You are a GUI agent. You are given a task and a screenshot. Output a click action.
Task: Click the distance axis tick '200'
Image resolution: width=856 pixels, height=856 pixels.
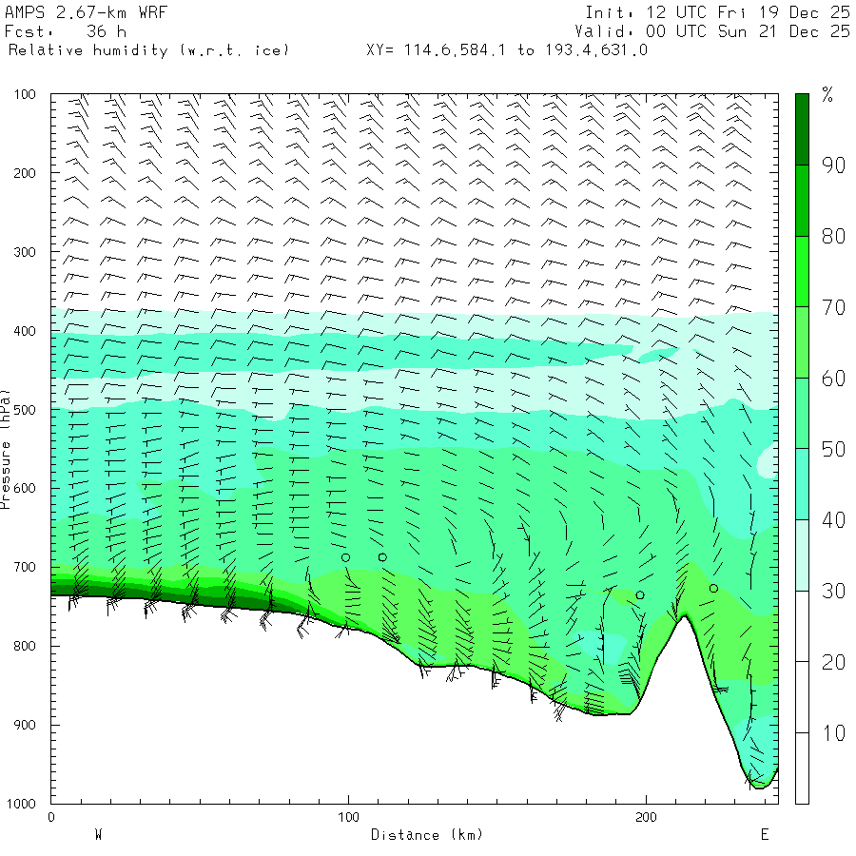pos(646,817)
